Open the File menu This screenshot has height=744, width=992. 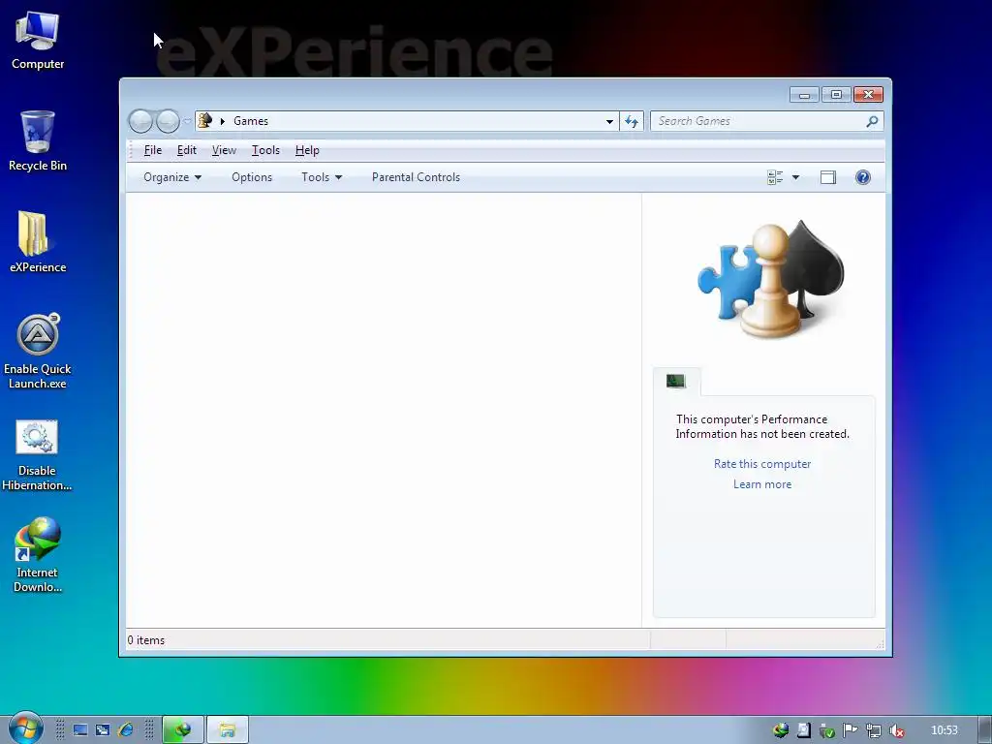(x=152, y=150)
